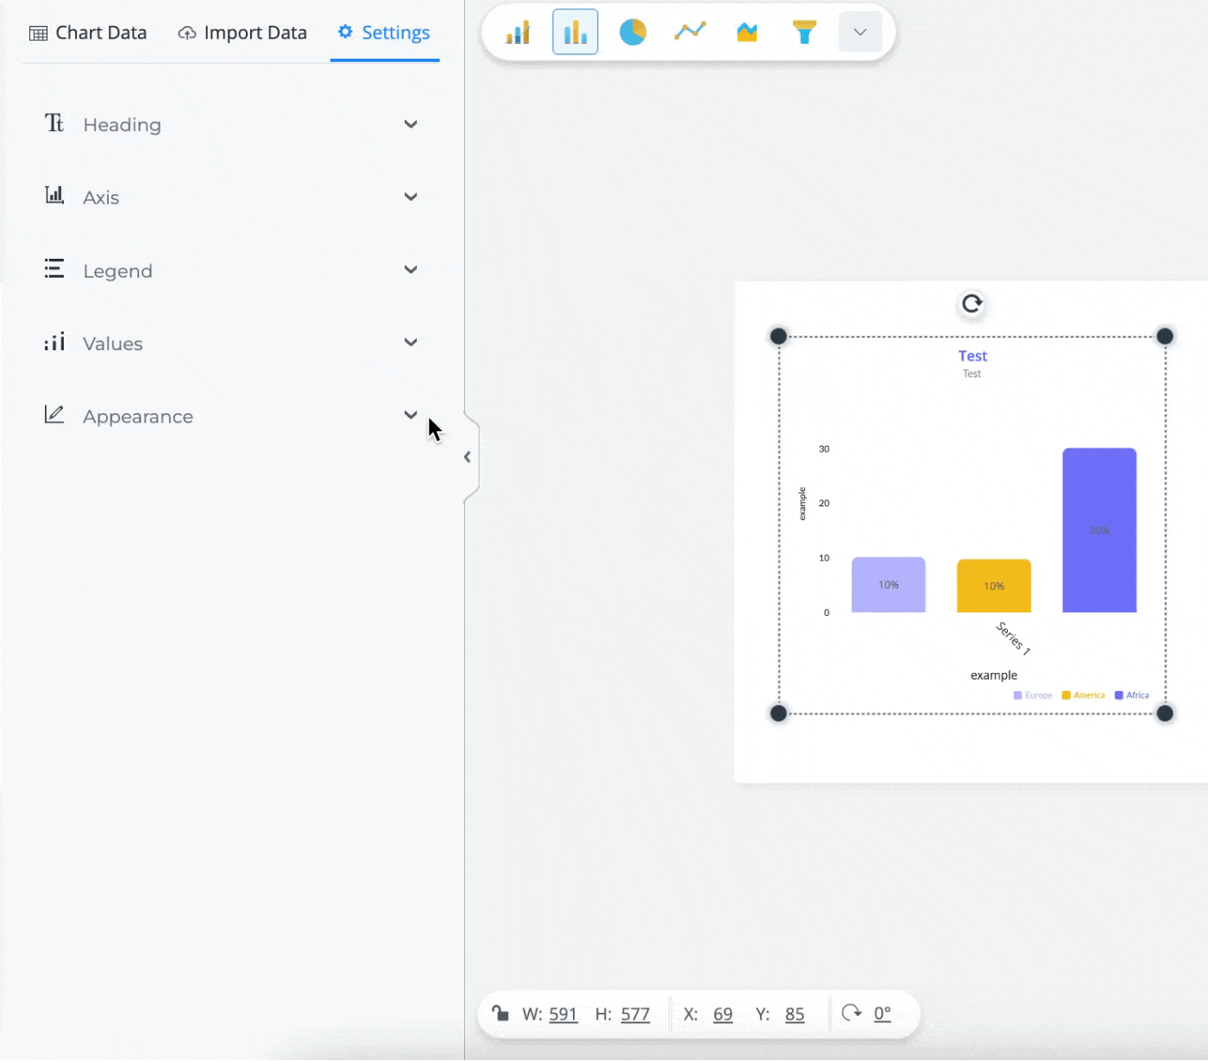Screen dimensions: 1208x1061
Task: Switch to the Chart Data tab
Action: click(87, 32)
